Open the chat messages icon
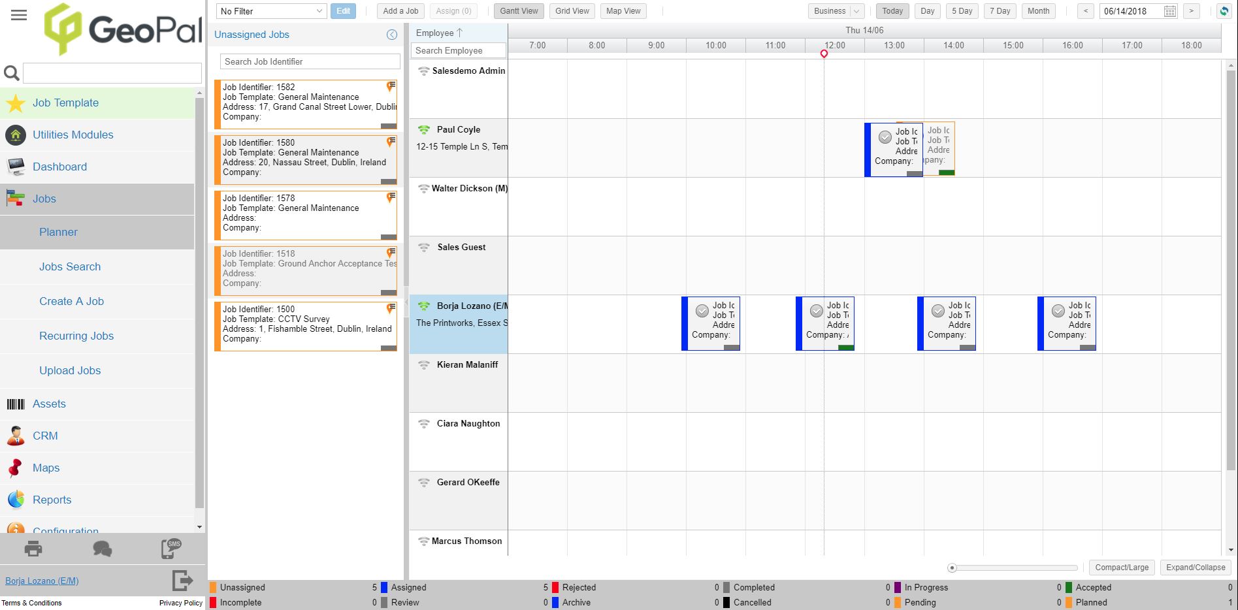Screen dimensions: 1238x610 pos(103,549)
